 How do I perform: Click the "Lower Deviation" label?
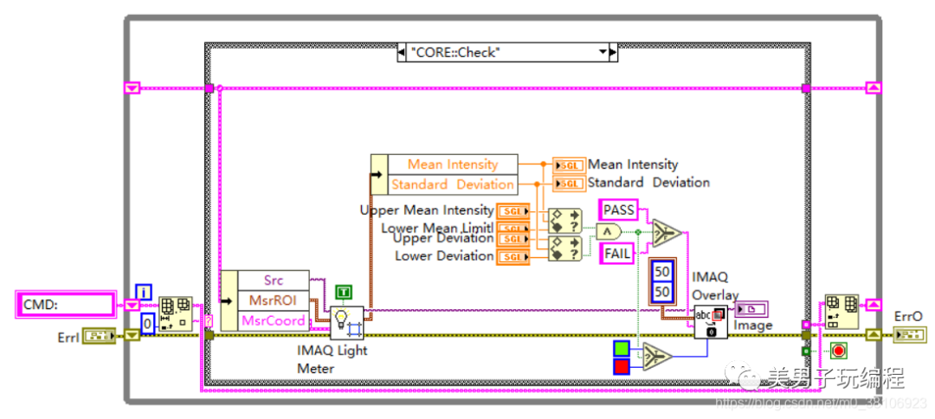(x=444, y=256)
